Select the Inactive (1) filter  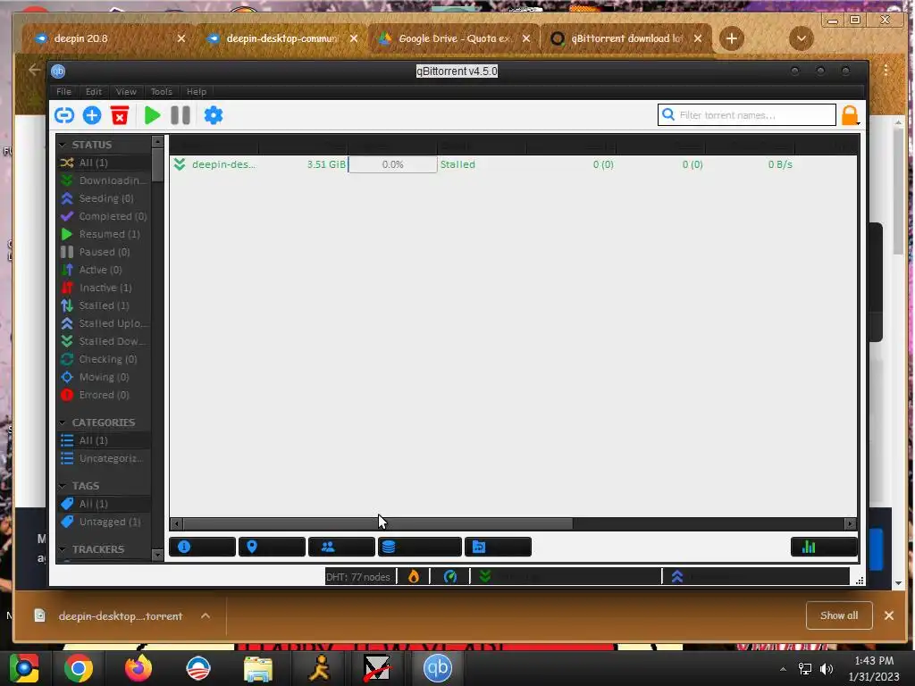click(104, 288)
